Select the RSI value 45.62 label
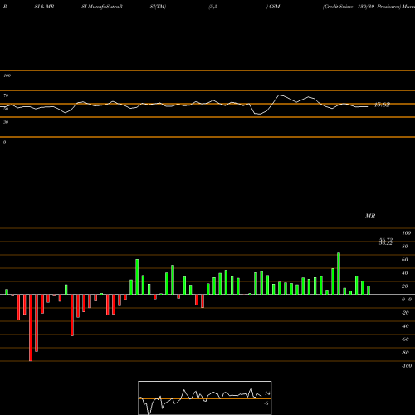Image resolution: width=415 pixels, height=415 pixels. point(382,105)
